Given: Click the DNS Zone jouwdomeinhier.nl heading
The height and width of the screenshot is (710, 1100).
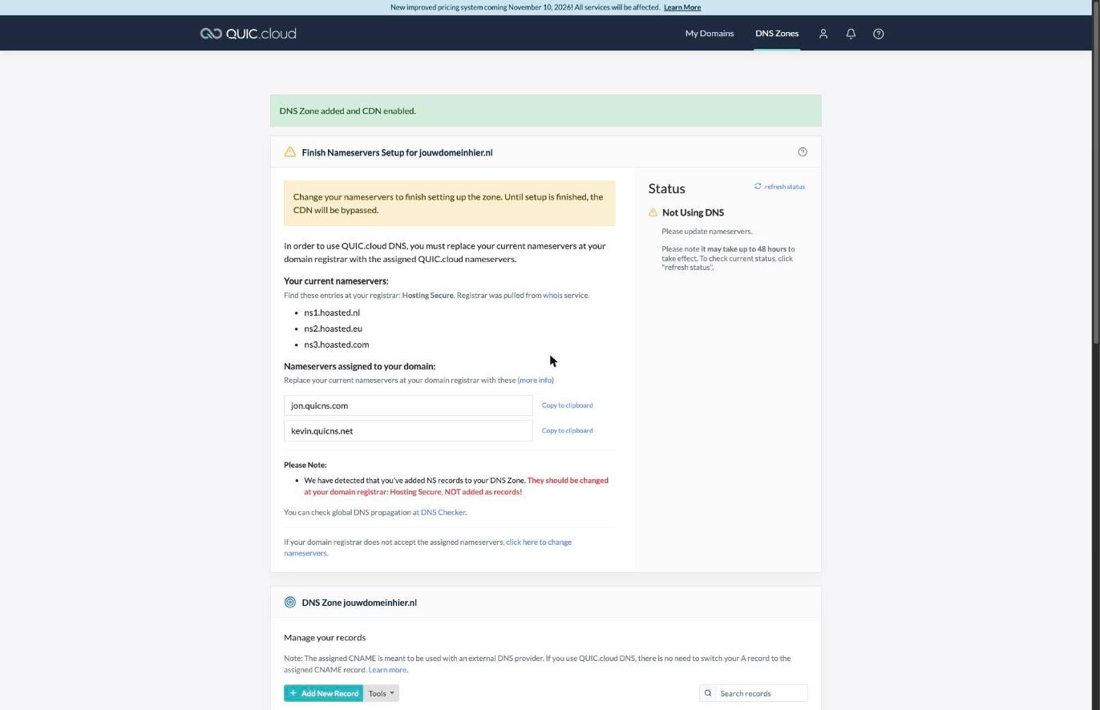Looking at the screenshot, I should coord(359,603).
